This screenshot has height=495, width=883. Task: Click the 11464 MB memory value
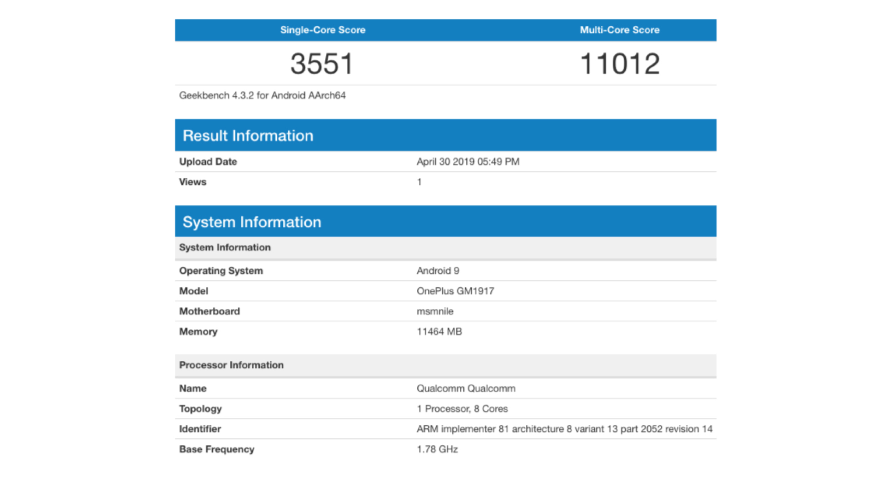click(x=439, y=332)
